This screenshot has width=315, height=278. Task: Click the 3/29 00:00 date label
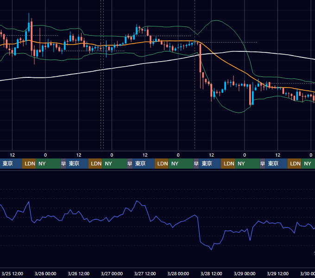[245, 273]
